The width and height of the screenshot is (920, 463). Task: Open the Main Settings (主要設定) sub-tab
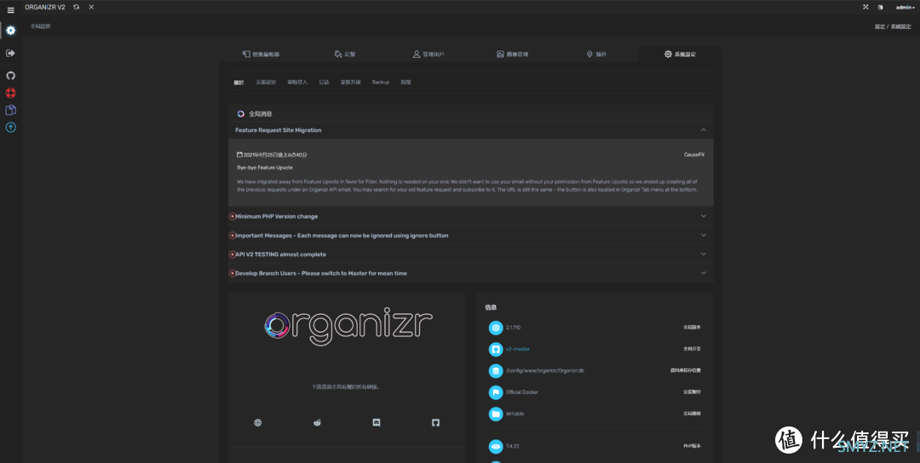tap(266, 83)
